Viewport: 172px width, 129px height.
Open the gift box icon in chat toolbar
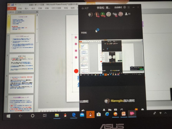click(136, 109)
